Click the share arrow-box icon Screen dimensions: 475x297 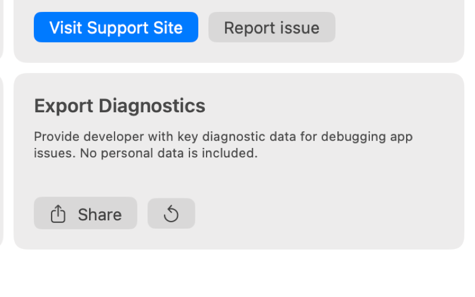point(58,214)
